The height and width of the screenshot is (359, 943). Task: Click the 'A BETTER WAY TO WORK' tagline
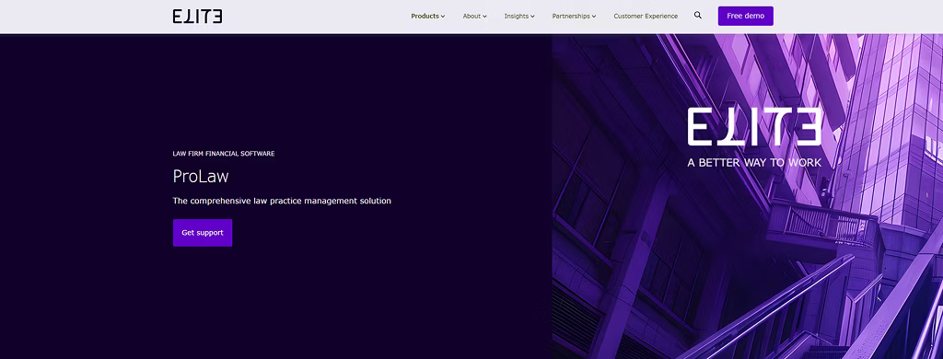click(754, 162)
